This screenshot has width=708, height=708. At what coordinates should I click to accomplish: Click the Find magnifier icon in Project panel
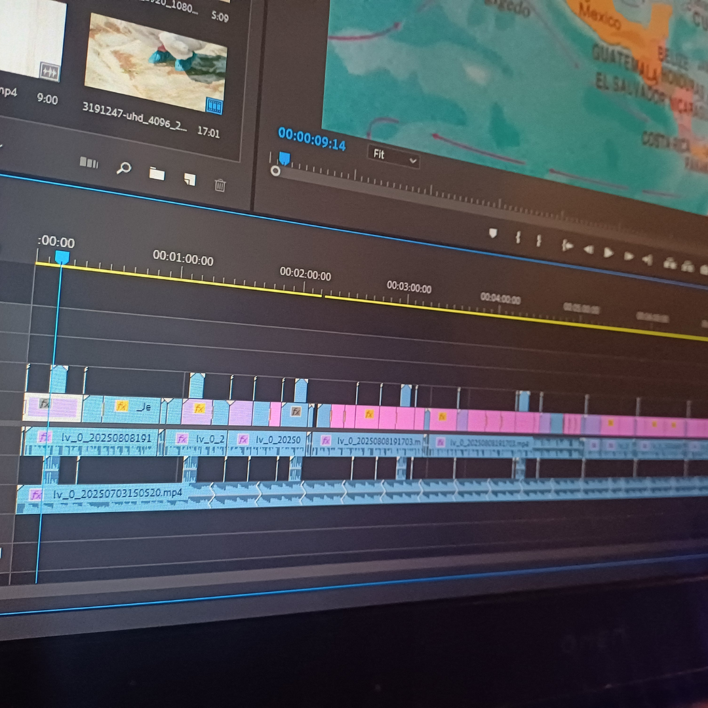(123, 168)
